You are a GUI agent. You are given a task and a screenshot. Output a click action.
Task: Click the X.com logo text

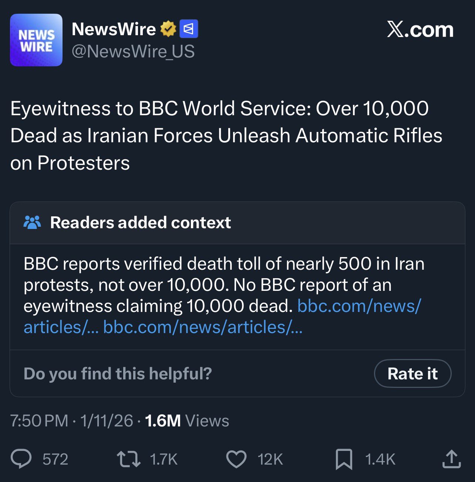[x=420, y=30]
